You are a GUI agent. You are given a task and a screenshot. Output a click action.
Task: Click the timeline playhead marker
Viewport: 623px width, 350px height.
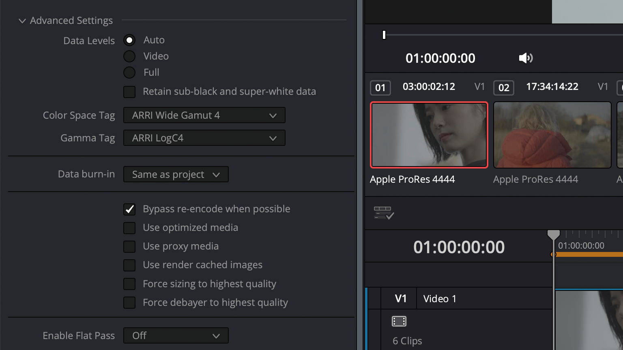coord(553,235)
